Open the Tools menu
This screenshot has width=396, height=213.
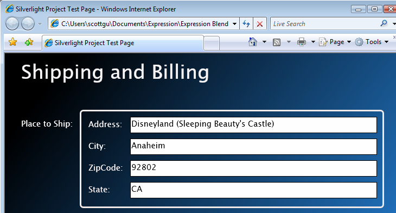(372, 42)
